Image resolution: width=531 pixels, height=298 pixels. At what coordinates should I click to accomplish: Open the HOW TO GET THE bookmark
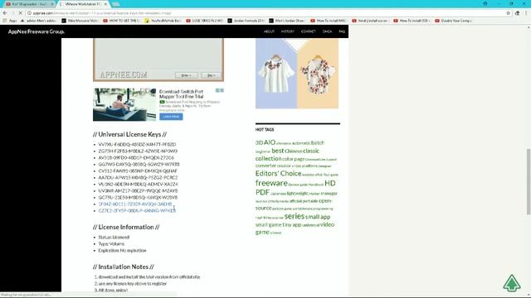121,21
